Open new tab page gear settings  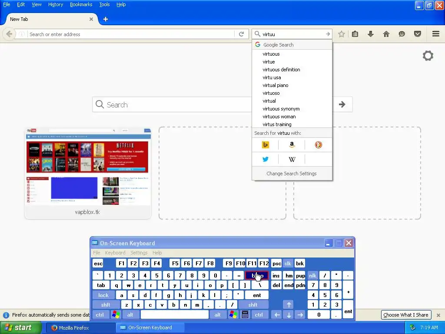point(428,56)
